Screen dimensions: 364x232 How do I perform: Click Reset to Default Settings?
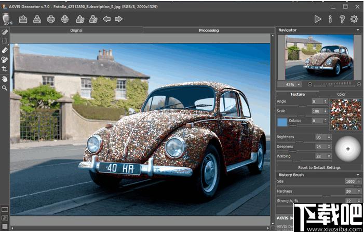pos(319,168)
